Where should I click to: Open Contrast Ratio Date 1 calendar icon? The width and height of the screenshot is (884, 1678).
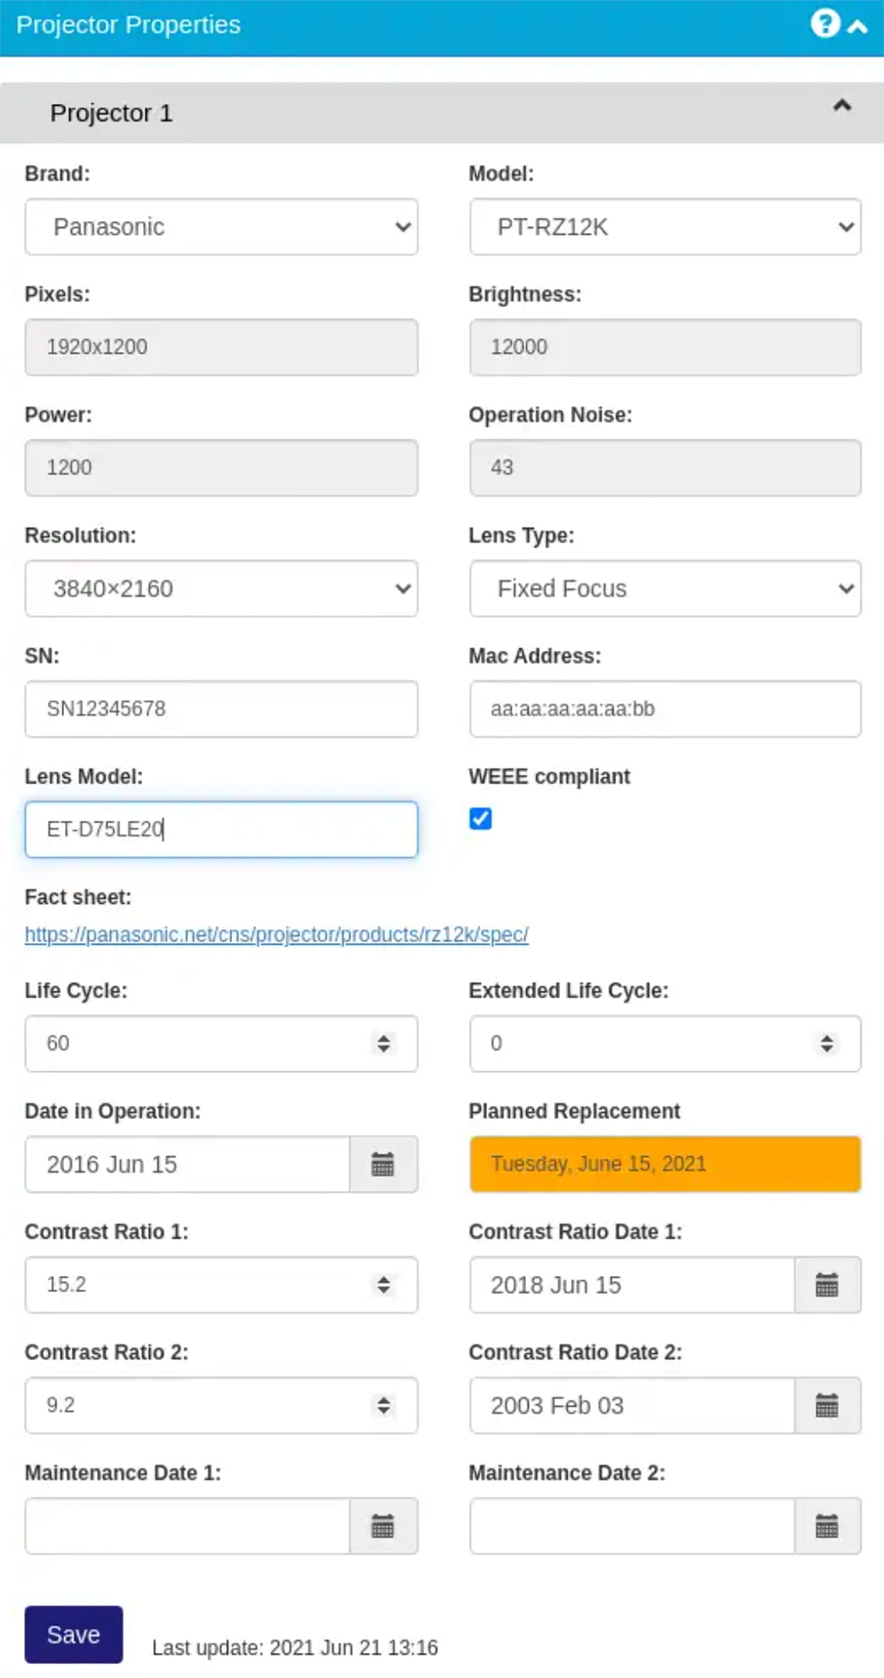click(x=827, y=1285)
